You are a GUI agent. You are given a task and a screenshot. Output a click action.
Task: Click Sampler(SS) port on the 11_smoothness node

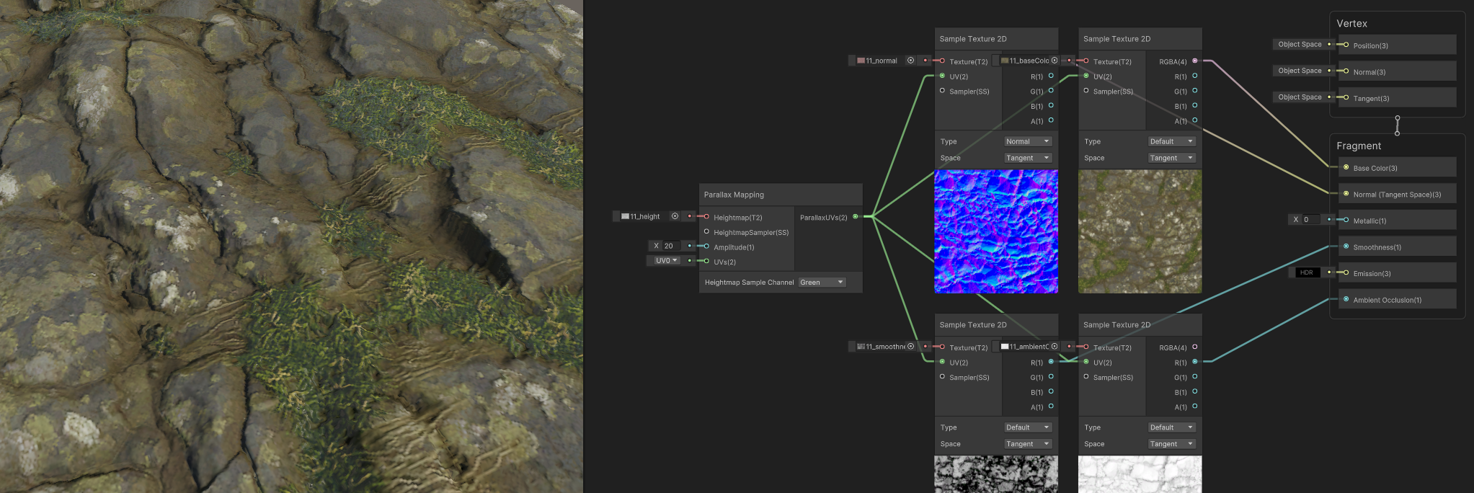942,376
